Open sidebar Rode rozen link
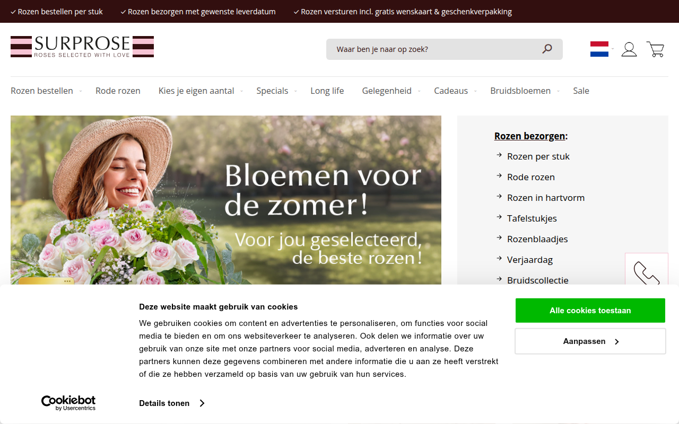 [x=531, y=177]
